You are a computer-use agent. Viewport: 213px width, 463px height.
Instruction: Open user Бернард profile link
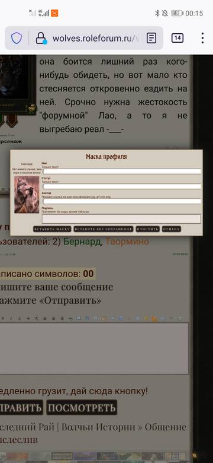click(x=83, y=242)
